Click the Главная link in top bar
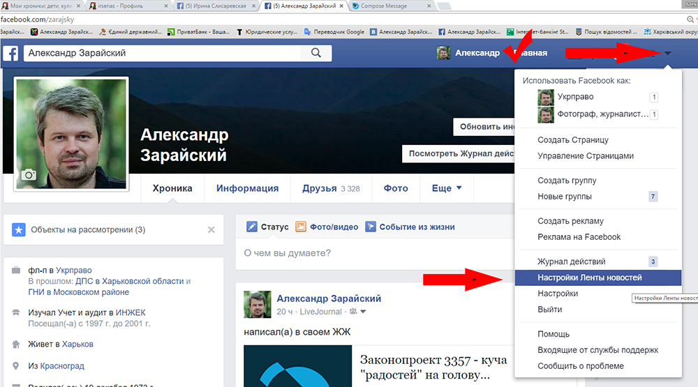This screenshot has height=387, width=698. click(530, 53)
